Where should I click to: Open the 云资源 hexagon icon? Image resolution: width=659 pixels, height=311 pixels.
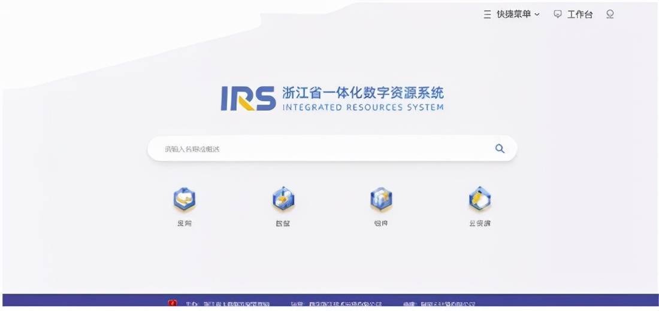pyautogui.click(x=479, y=199)
